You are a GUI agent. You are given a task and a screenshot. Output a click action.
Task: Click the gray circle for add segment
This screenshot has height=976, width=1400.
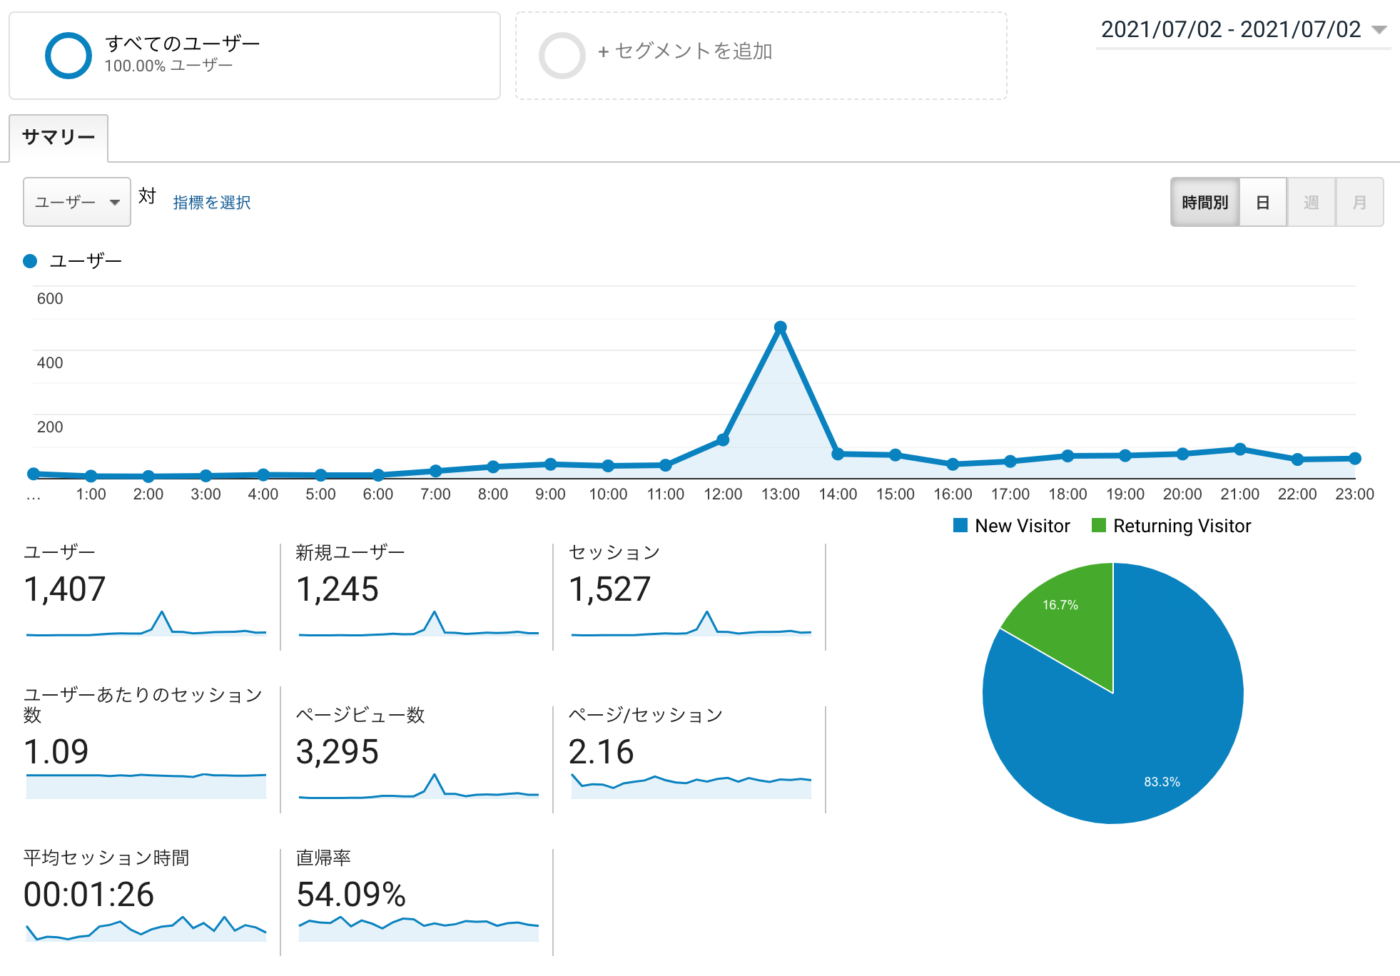(562, 56)
